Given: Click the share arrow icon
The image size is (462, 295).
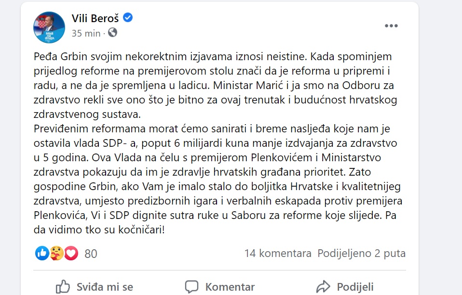Looking at the screenshot, I should click(x=323, y=287).
